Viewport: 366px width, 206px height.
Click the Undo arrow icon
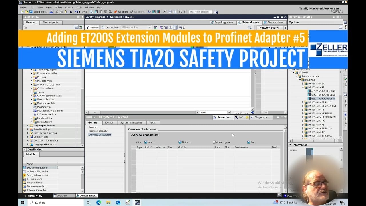pos(76,12)
